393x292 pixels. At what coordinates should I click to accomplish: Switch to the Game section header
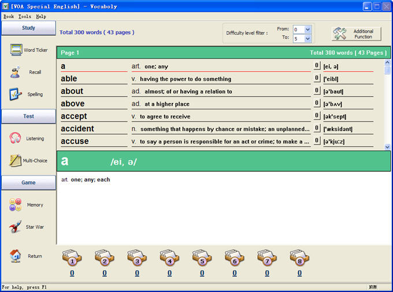(x=28, y=183)
